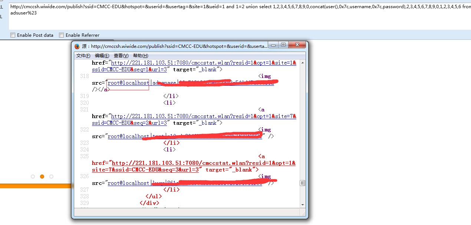Open the 文件(F) menu
This screenshot has height=225, width=471.
[x=83, y=56]
